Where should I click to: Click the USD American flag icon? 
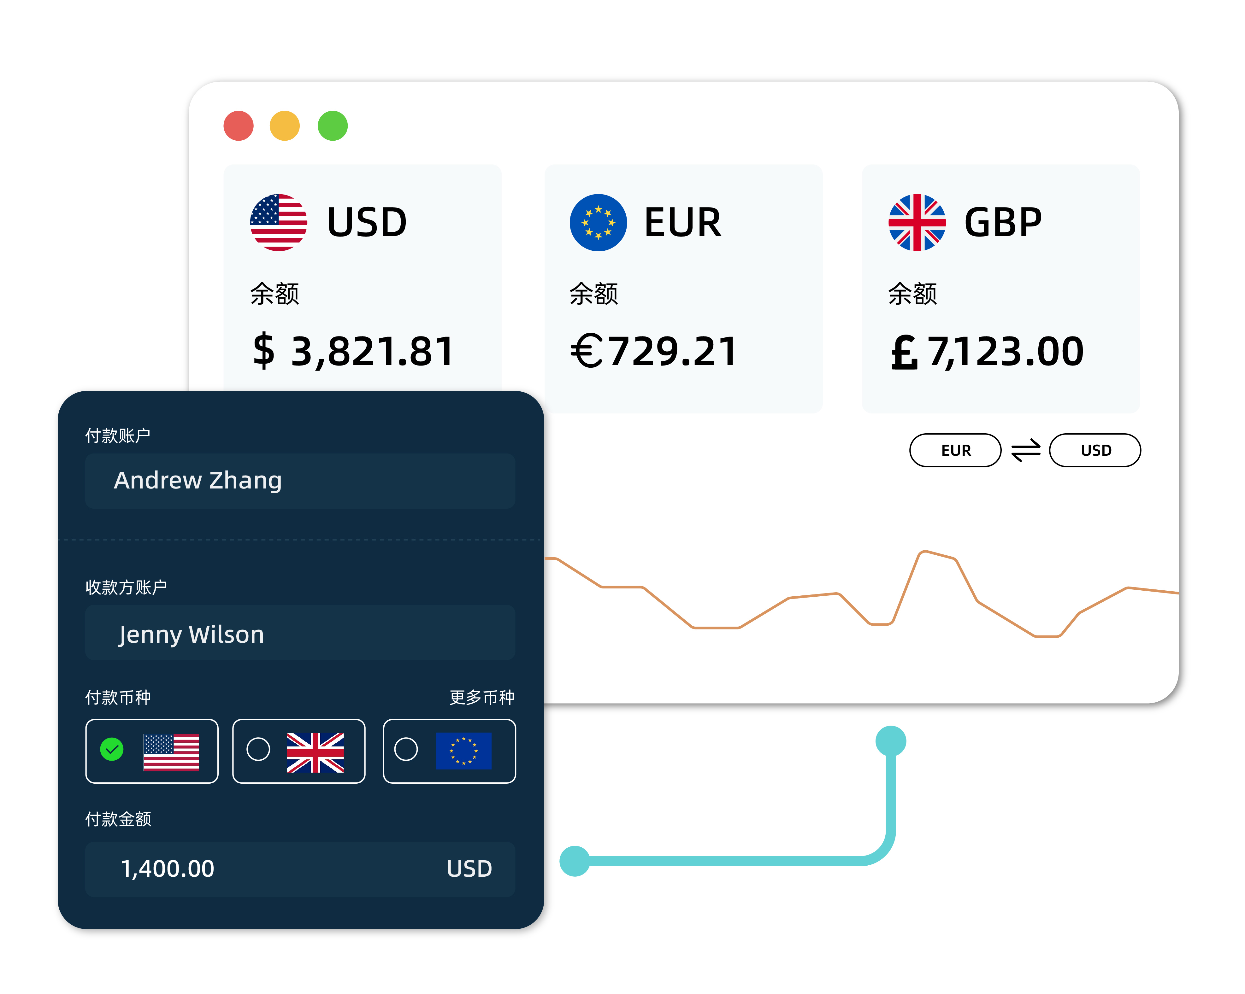click(278, 222)
